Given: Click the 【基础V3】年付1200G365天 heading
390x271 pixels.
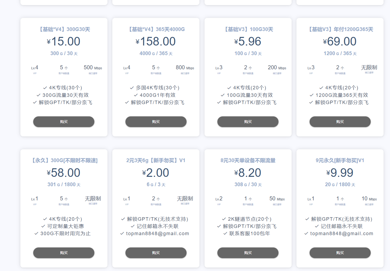Looking at the screenshot, I should point(340,29).
